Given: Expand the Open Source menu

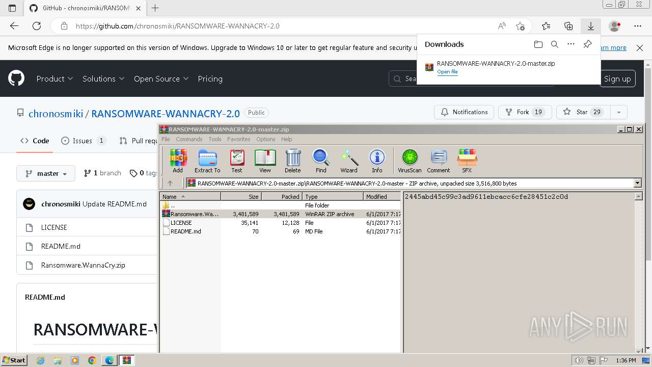Looking at the screenshot, I should 161,79.
